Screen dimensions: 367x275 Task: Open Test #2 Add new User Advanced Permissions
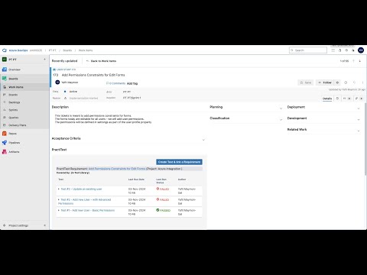[84, 202]
